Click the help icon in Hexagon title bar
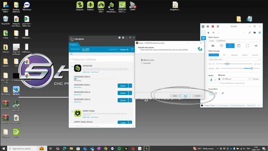 [119, 37]
